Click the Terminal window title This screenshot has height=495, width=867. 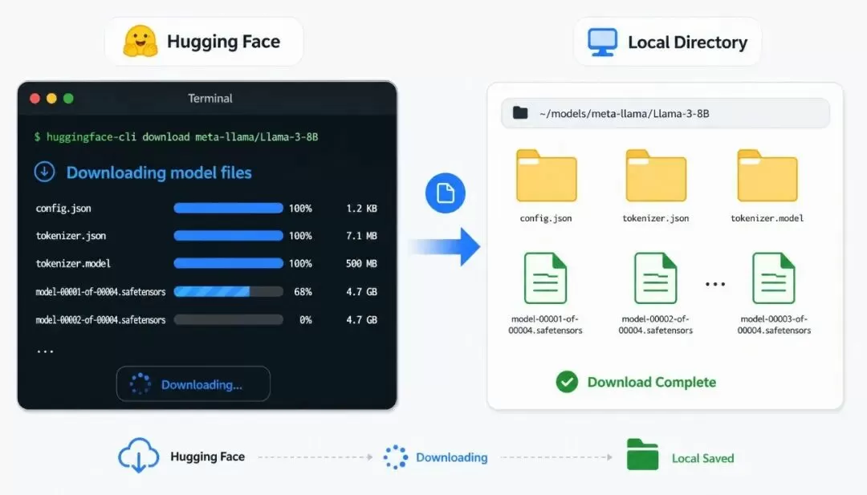[x=210, y=99]
